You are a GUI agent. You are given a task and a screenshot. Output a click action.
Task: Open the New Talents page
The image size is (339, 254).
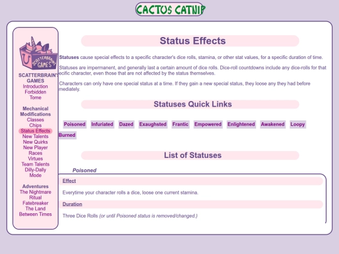[x=35, y=137]
